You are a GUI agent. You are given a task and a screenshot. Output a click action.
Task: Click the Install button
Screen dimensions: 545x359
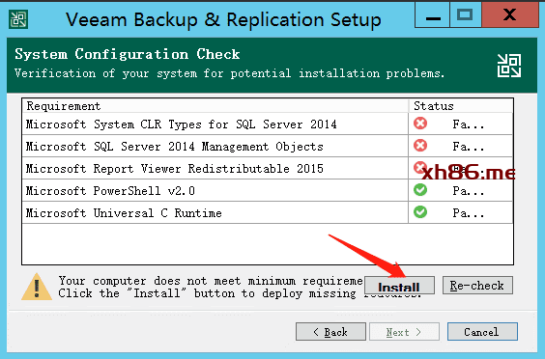[x=399, y=286]
